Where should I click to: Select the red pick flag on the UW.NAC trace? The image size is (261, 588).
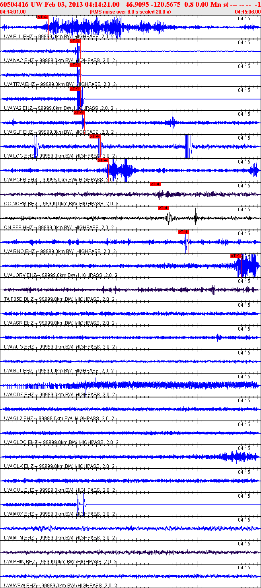click(75, 41)
